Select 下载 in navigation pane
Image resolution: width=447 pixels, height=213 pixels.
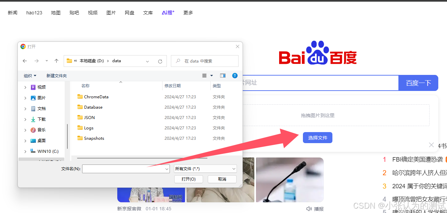tap(42, 119)
